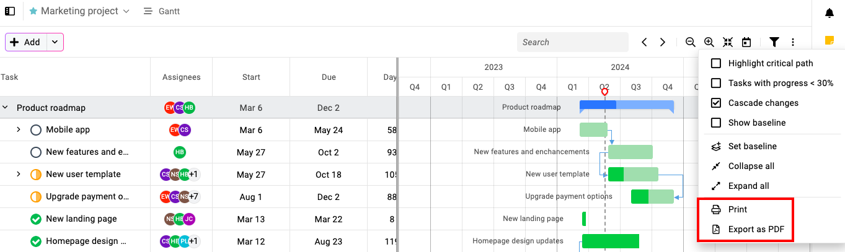Toggle the sidebar panel icon
This screenshot has width=845, height=252.
pos(10,11)
